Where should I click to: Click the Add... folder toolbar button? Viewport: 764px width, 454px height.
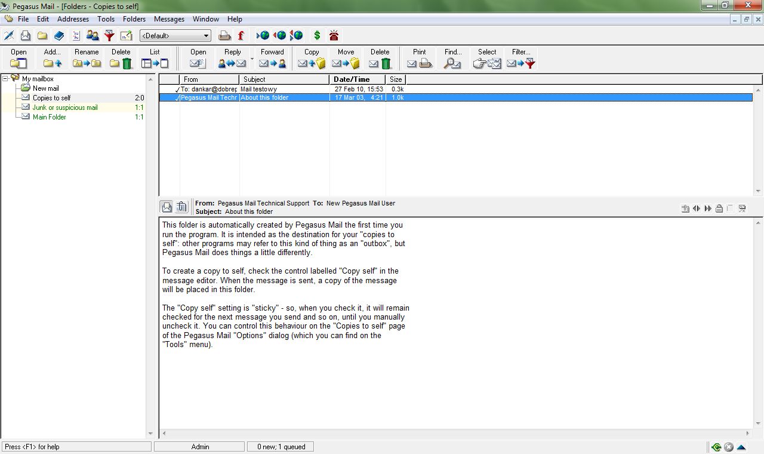pyautogui.click(x=53, y=59)
